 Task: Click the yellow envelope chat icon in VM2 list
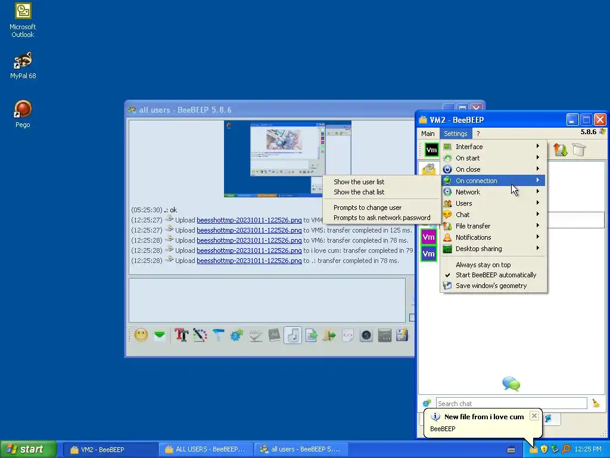429,169
